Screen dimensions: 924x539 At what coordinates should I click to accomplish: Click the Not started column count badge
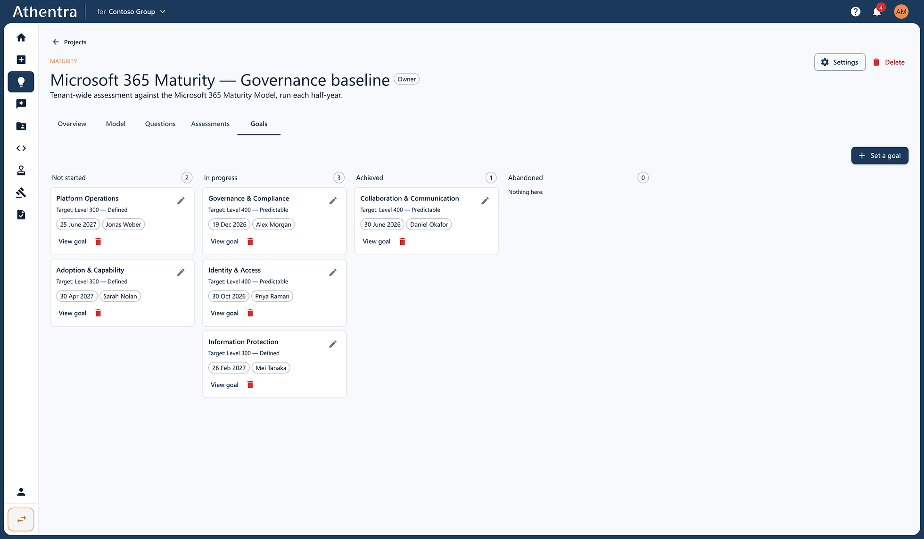pyautogui.click(x=187, y=178)
